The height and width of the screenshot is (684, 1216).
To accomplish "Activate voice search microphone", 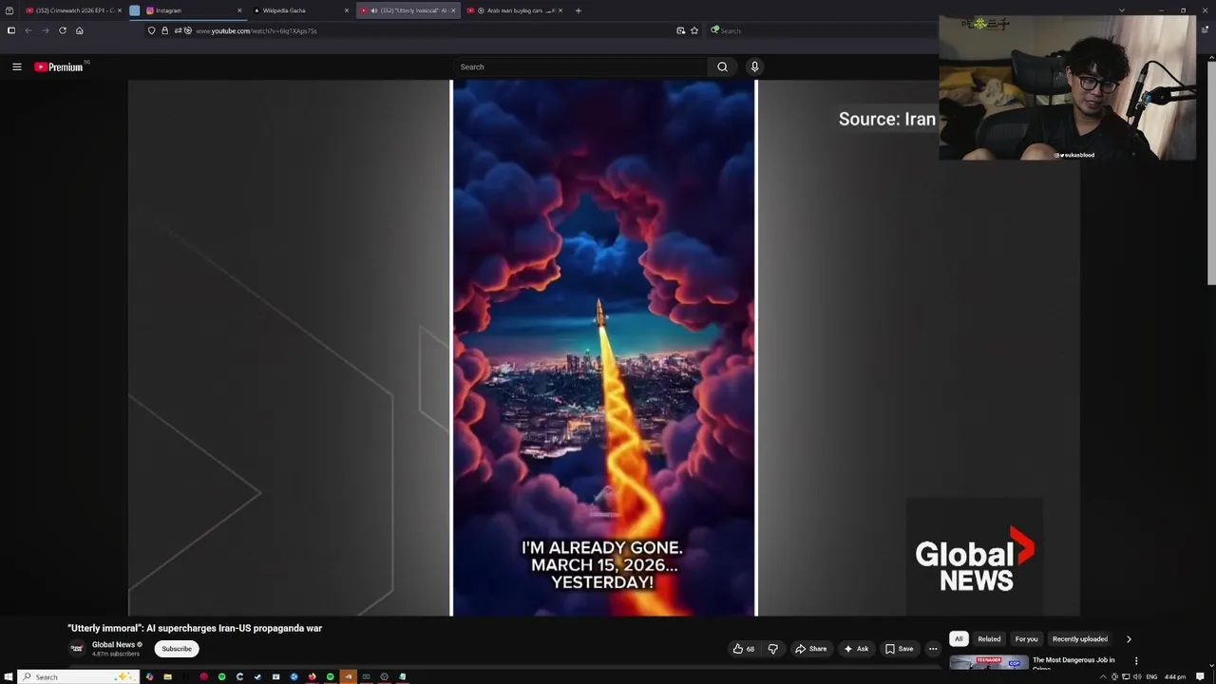I will [754, 66].
